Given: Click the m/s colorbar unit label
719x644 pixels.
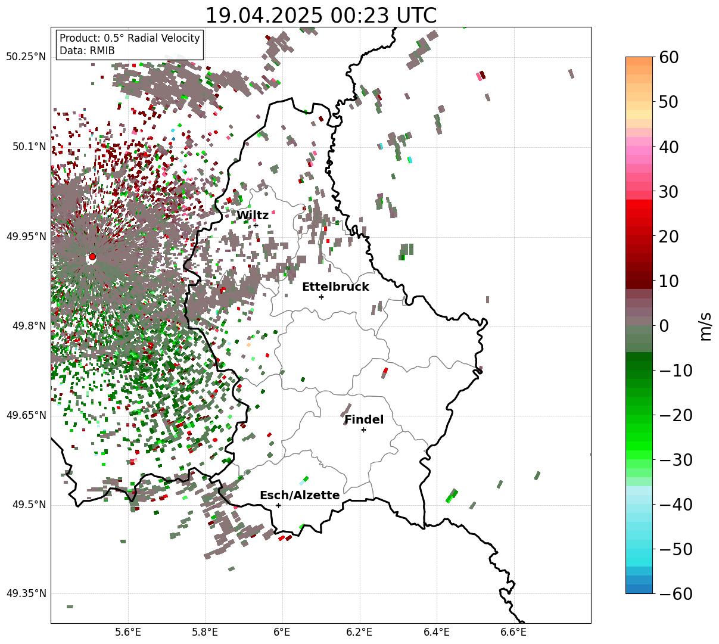Looking at the screenshot, I should pos(705,326).
